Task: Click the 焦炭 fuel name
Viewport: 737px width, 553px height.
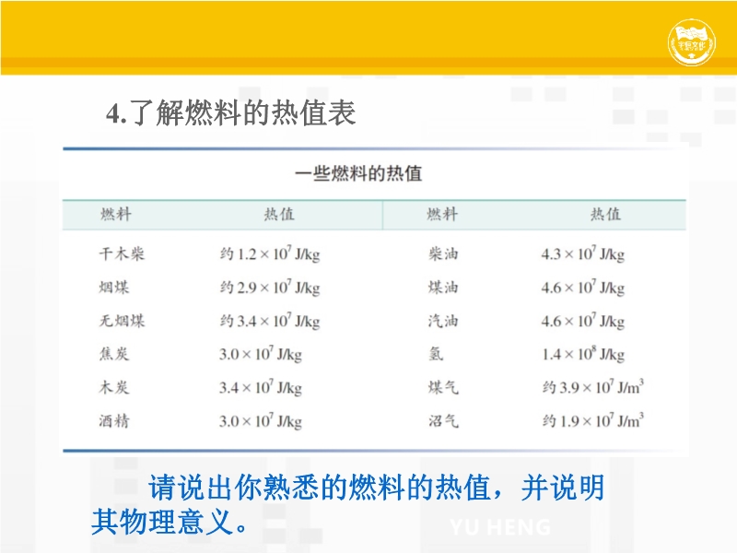Action: pyautogui.click(x=114, y=354)
